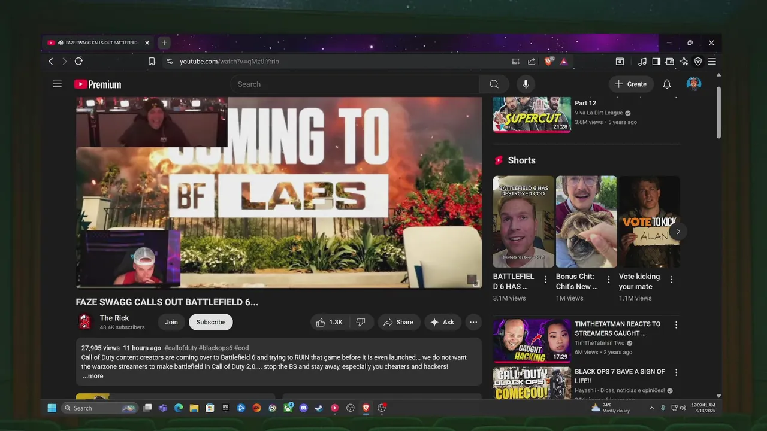Show next Shorts with the arrow
Image resolution: width=767 pixels, height=431 pixels.
click(x=678, y=232)
